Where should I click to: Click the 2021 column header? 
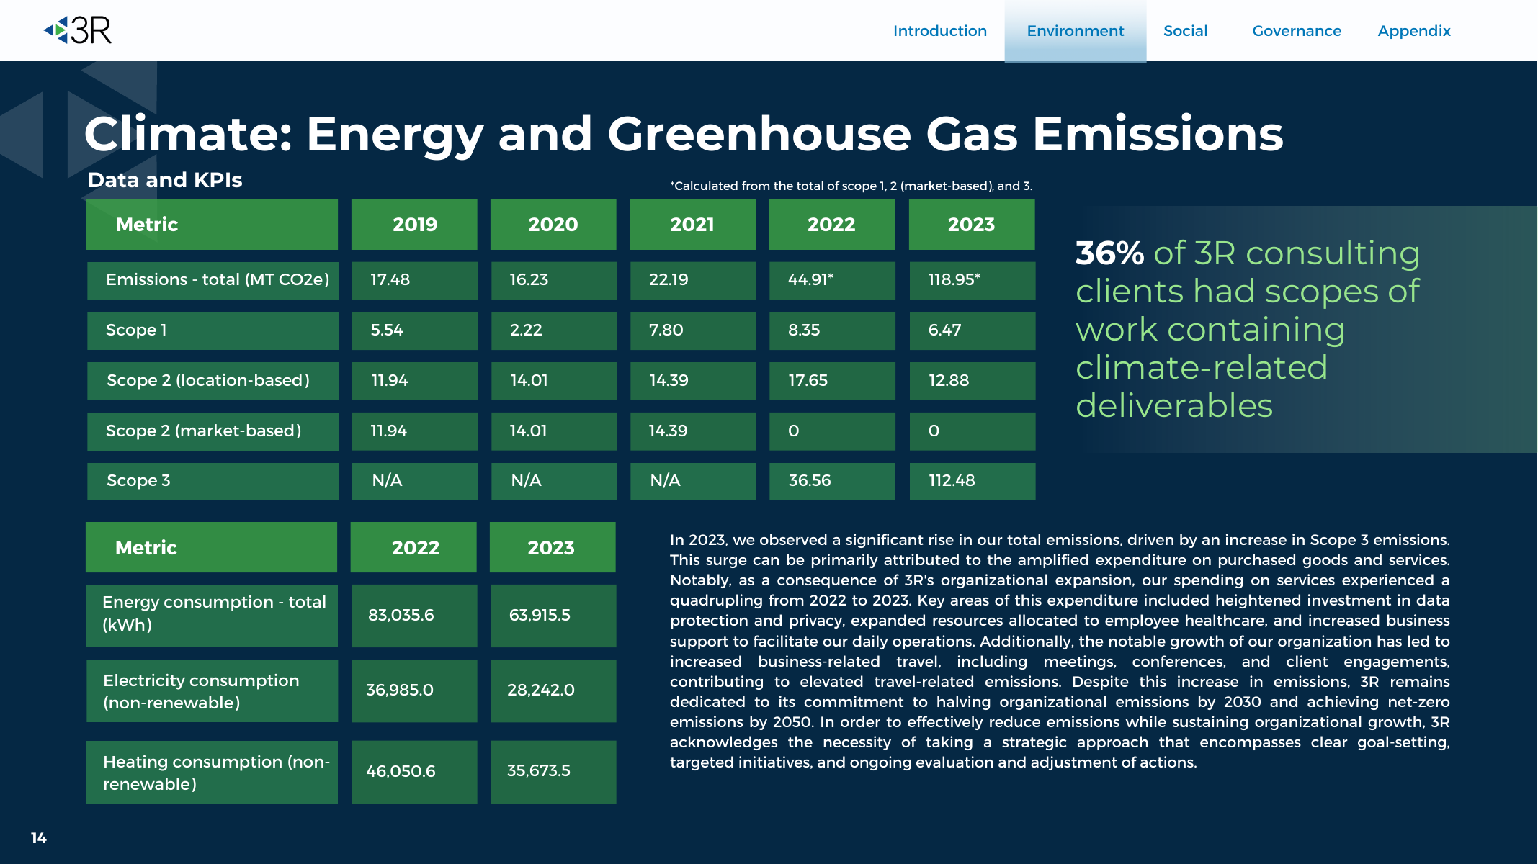(692, 225)
